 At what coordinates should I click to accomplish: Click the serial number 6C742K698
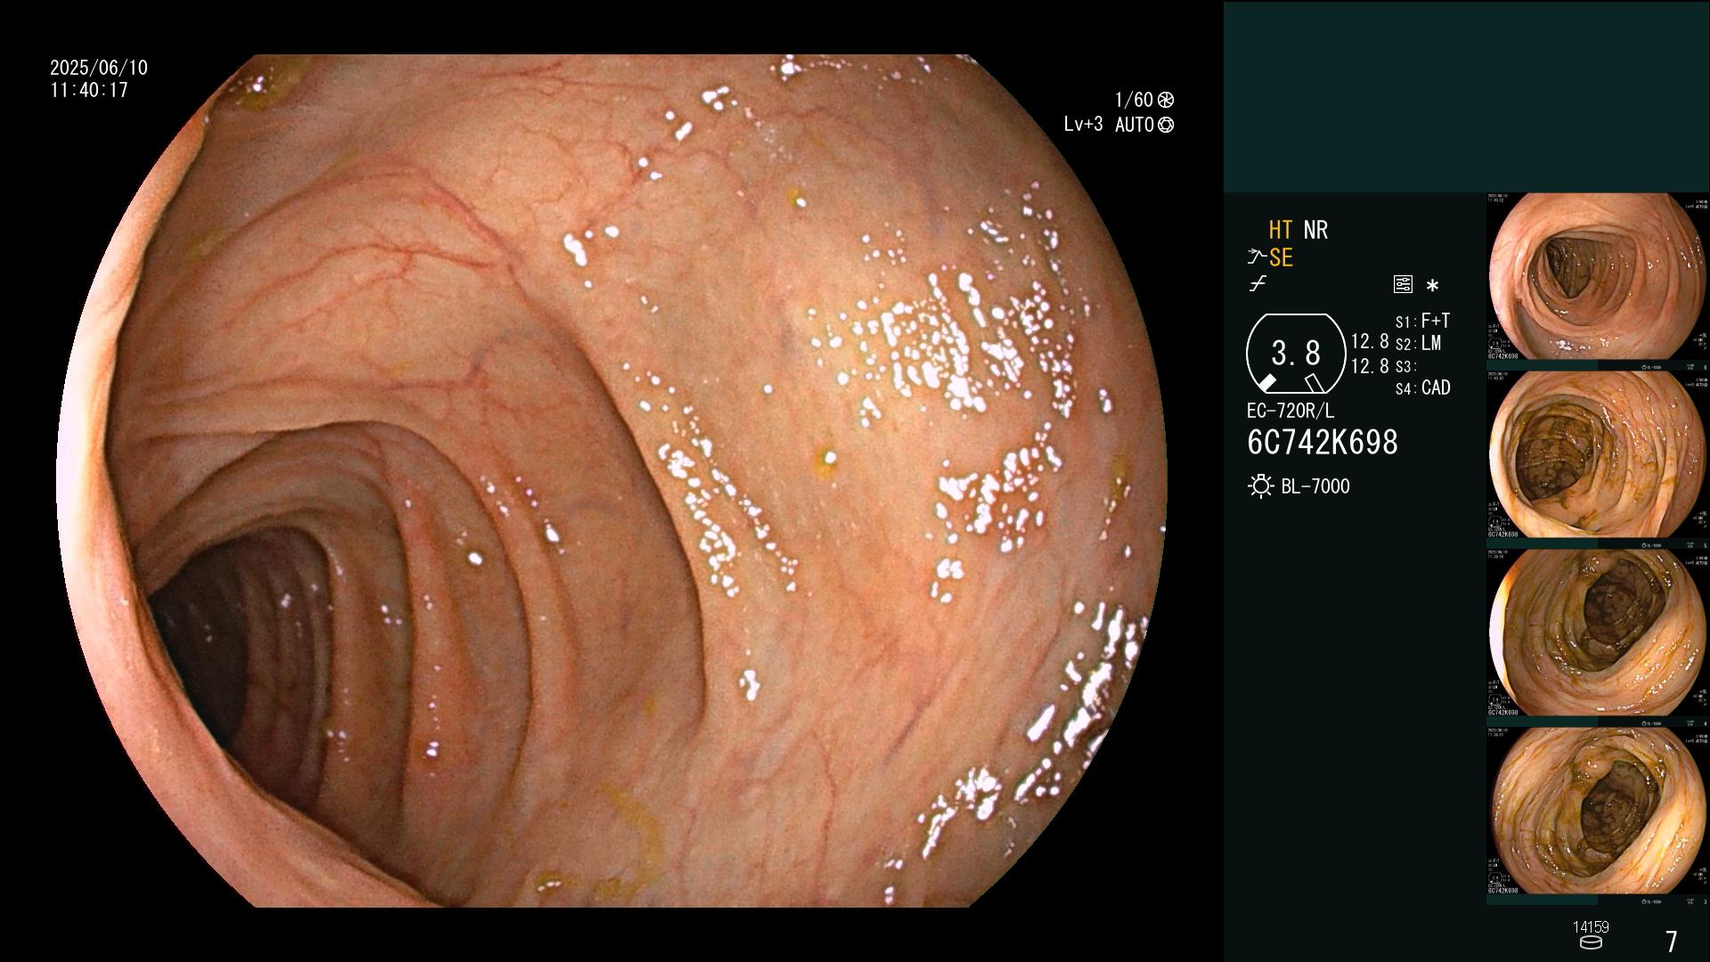[x=1323, y=442]
